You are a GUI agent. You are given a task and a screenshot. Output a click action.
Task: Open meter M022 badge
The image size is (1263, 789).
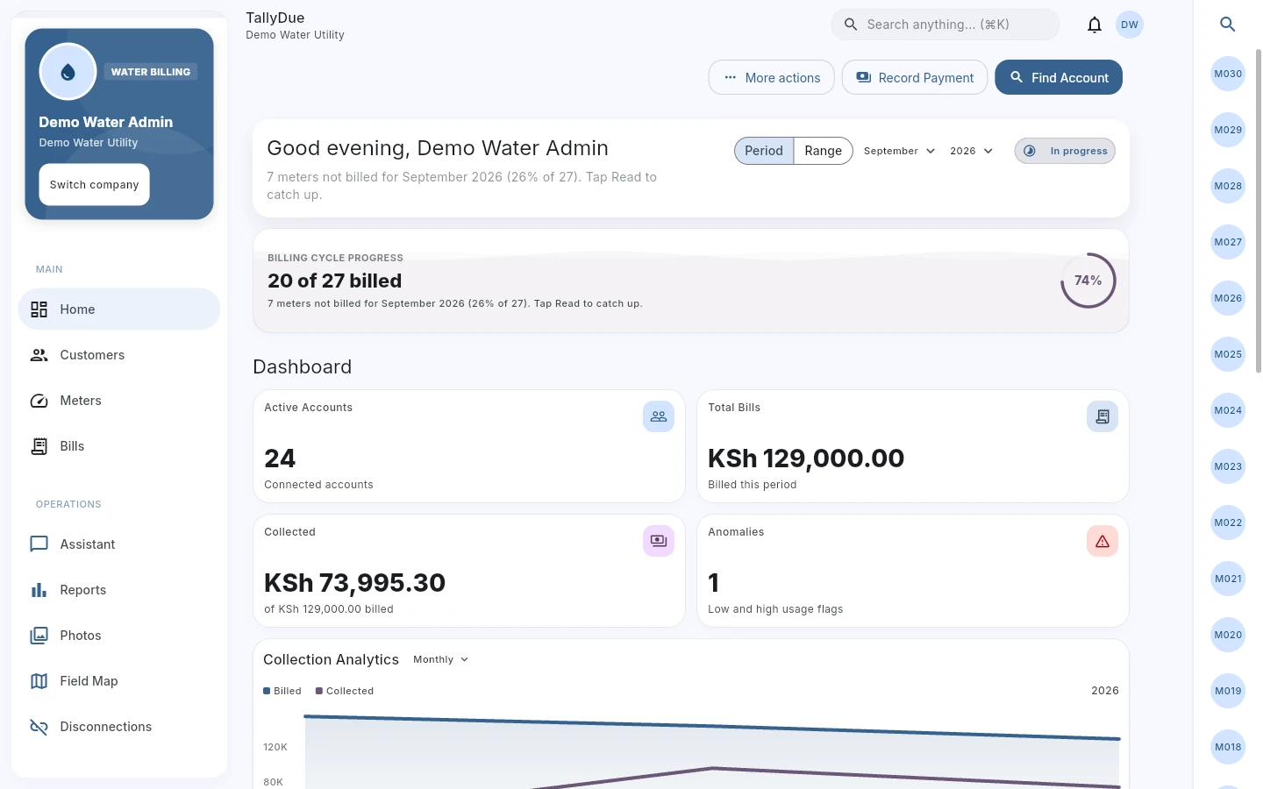1228,522
